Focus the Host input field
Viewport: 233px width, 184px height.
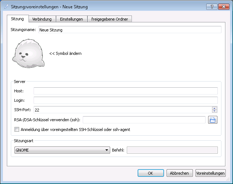pyautogui.click(x=126, y=91)
